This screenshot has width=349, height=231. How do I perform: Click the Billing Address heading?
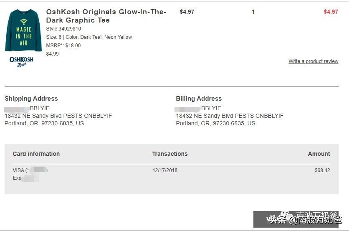point(199,99)
